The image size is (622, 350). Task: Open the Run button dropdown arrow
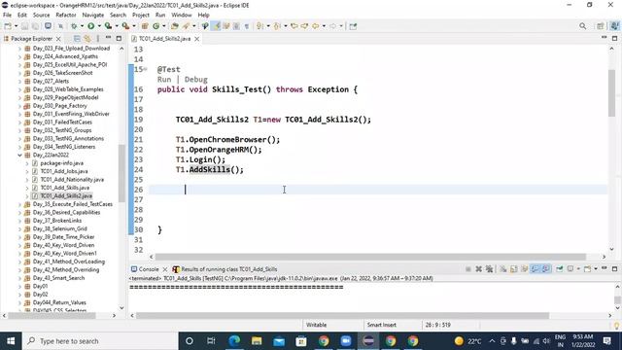(99, 26)
